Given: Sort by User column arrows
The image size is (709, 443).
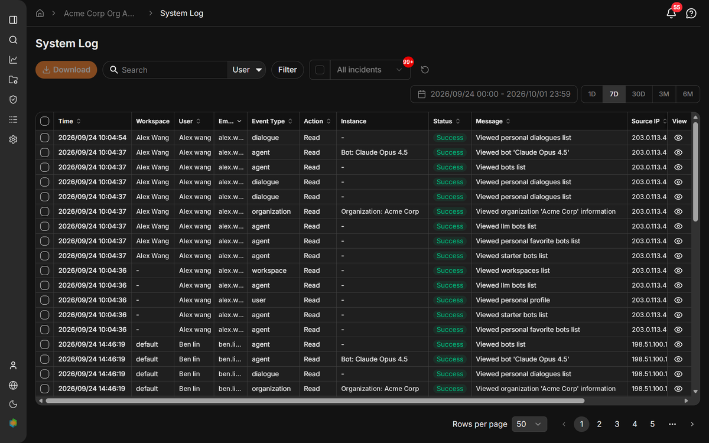Looking at the screenshot, I should click(199, 121).
